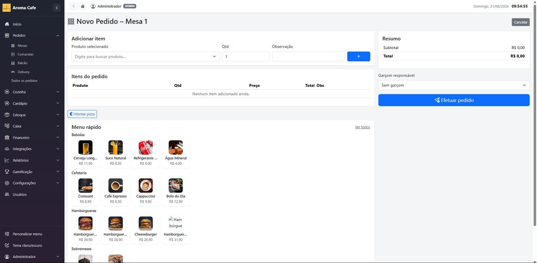Open the product search dropdown
537x263 pixels.
click(145, 56)
